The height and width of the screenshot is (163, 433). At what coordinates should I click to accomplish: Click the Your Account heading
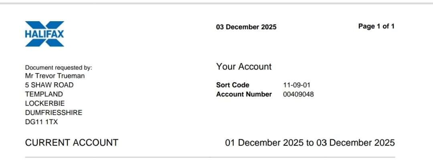pos(244,67)
